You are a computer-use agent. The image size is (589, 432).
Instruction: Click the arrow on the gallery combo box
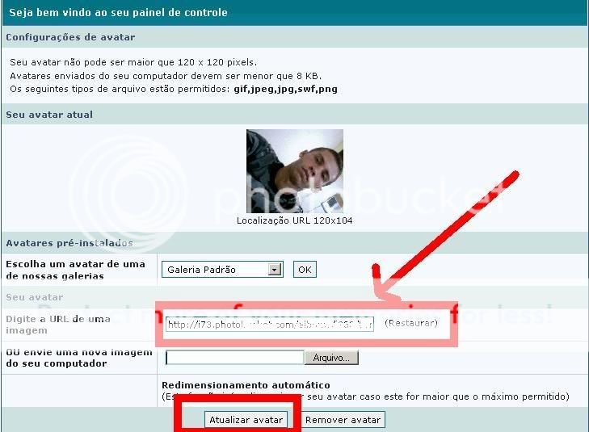point(275,270)
